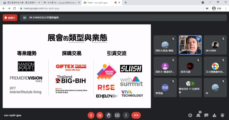Raise hand in the meeting
Viewport: 229px width, 120px height.
(108, 115)
